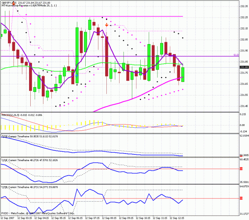
Task: Click the 12 Sep 10:15 time label
Action: click(143, 218)
